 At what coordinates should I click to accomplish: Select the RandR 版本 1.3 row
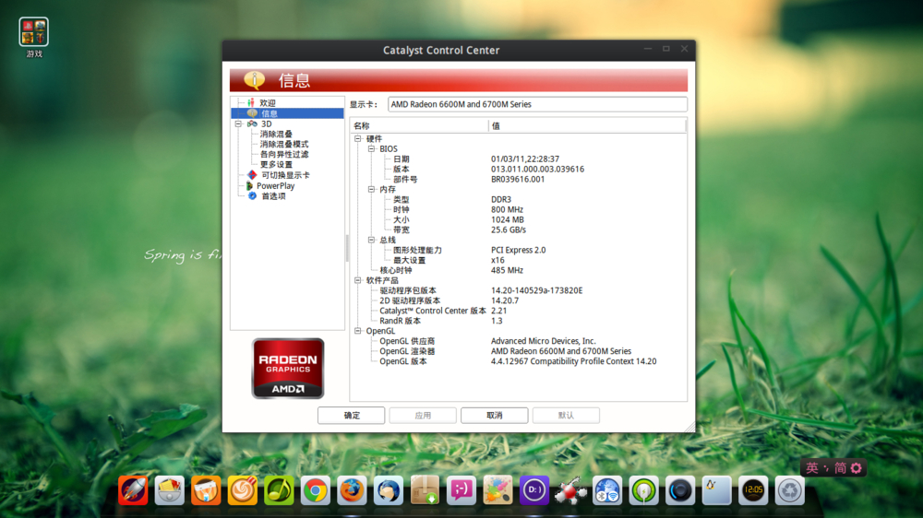(518, 321)
